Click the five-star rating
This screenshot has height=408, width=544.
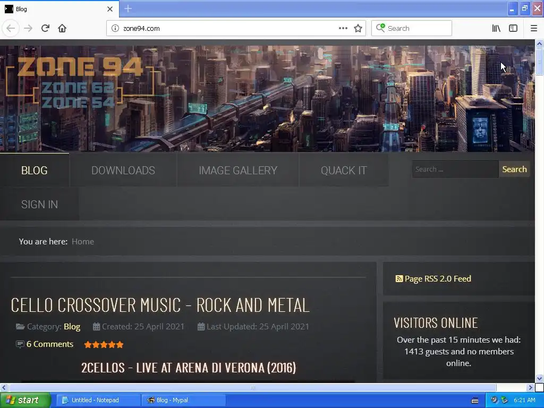click(x=104, y=344)
